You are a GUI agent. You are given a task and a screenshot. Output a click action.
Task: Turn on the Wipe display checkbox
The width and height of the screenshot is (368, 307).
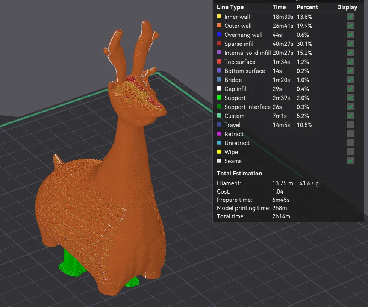click(x=350, y=152)
